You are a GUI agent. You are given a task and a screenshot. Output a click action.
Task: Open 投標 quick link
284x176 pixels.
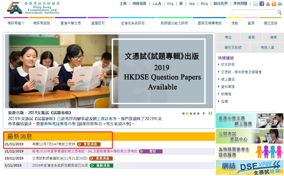[224, 101]
